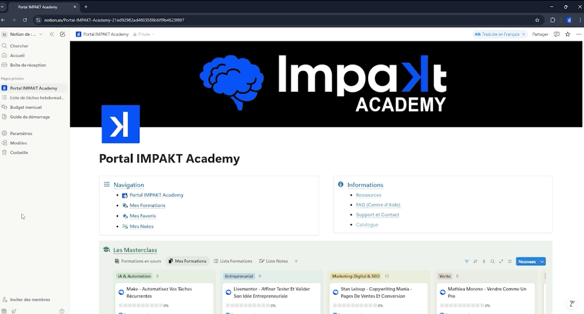Click the Informations heading
Screen dimensions: 584x314
coord(365,185)
